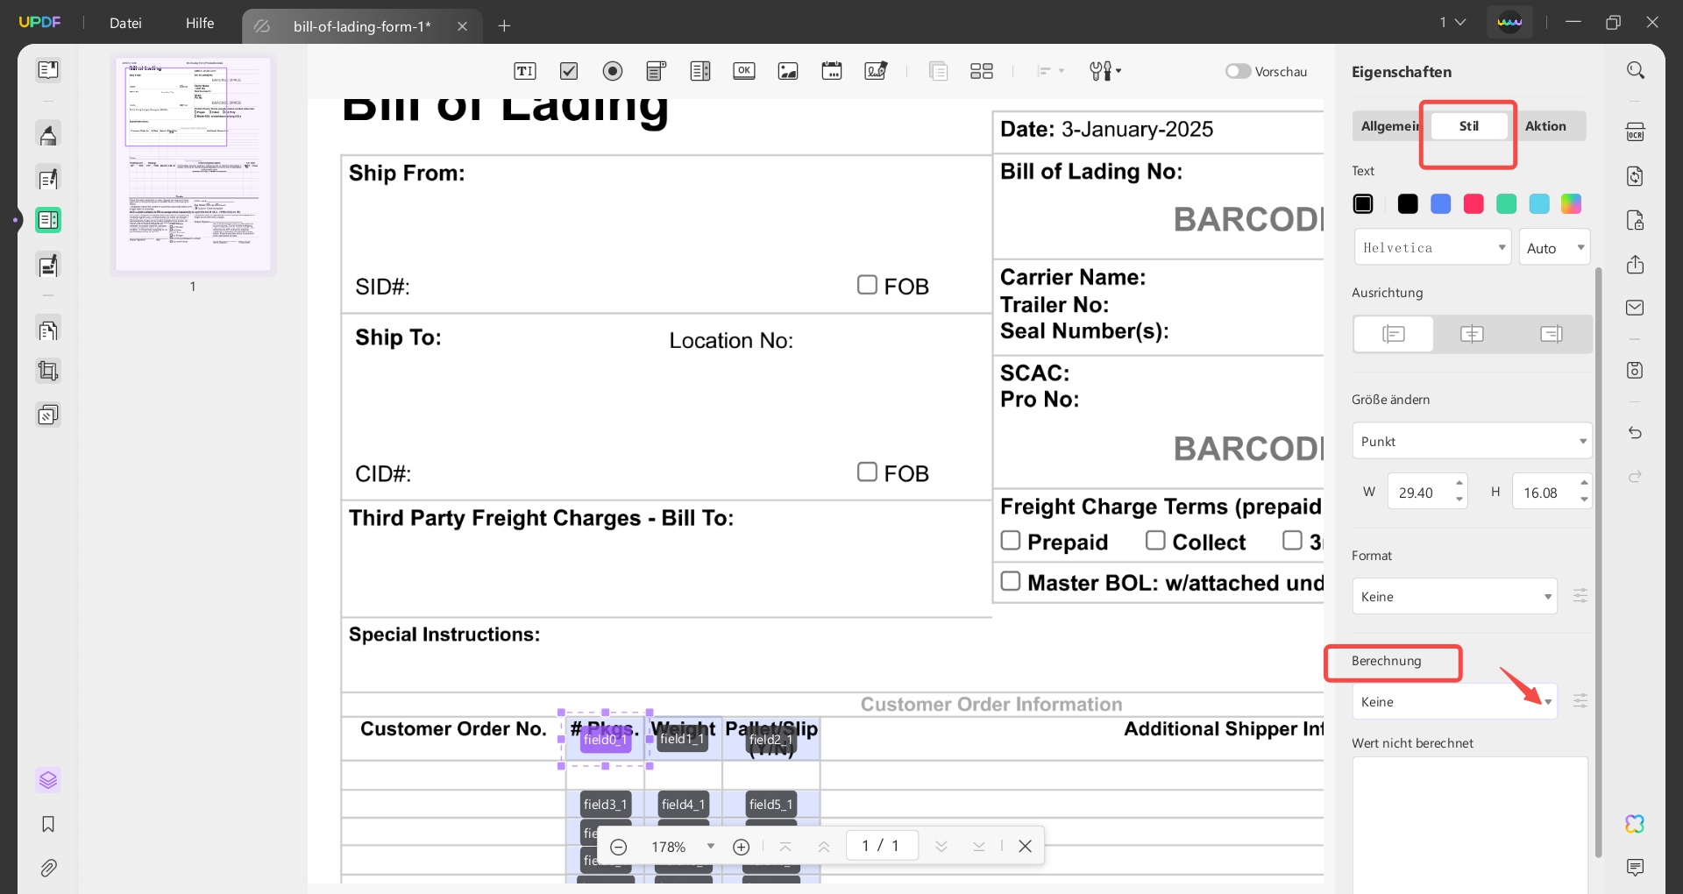
Task: Close the bill-of-lading-form-1 tab
Action: click(462, 26)
